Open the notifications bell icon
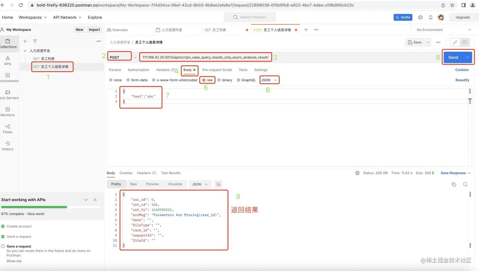This screenshot has width=479, height=271. [x=431, y=17]
